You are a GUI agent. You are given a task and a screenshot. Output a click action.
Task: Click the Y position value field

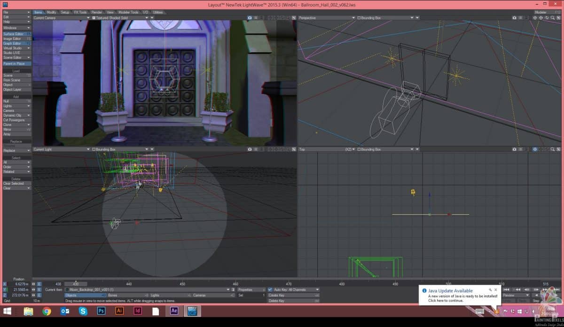[20, 290]
